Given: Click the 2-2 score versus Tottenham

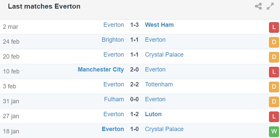Looking at the screenshot, I should click(x=135, y=84).
